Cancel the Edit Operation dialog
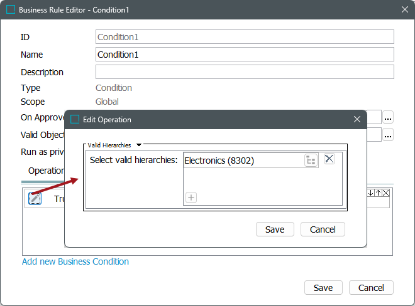 [323, 229]
